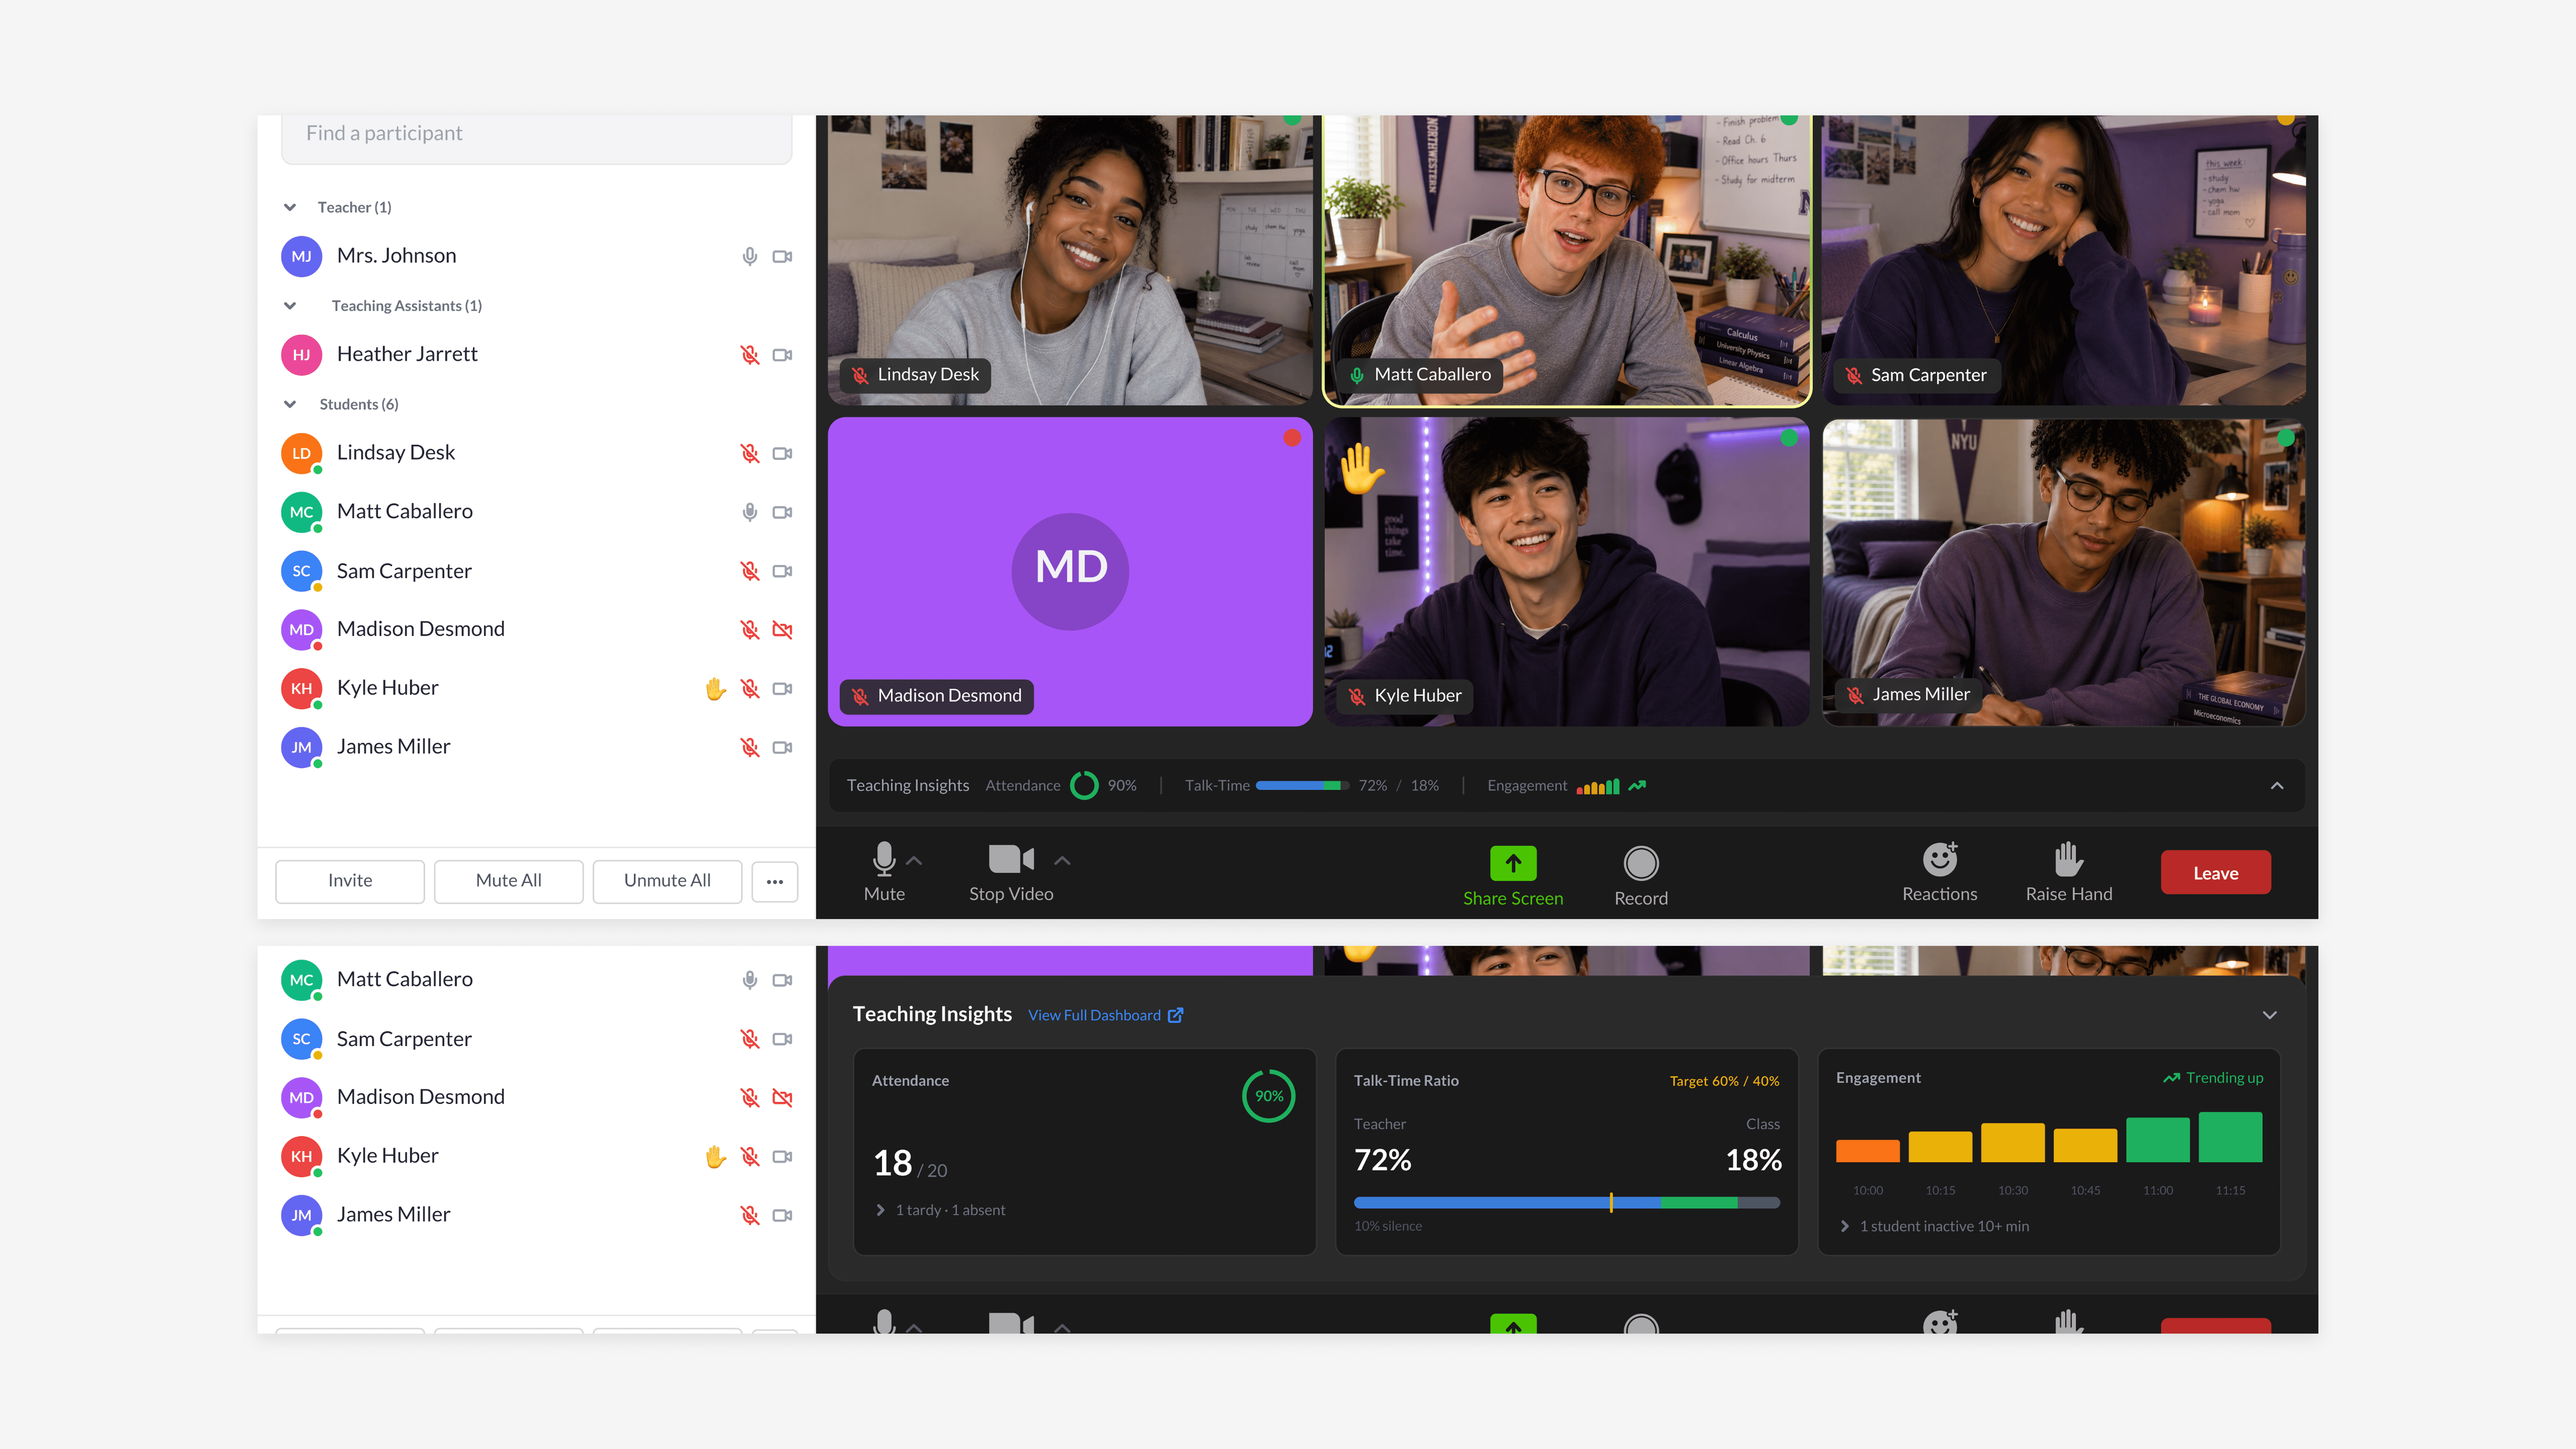Screen dimensions: 2576x1449
Task: Click Heather Jarrett's camera icon
Action: click(782, 355)
